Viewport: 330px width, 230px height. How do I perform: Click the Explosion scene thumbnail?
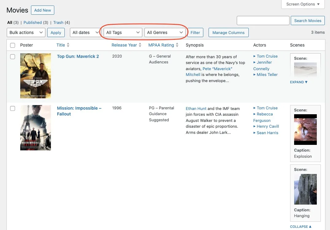(x=305, y=130)
